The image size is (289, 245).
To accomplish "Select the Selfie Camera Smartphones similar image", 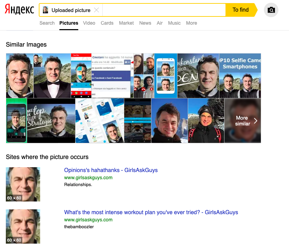I will point(240,76).
